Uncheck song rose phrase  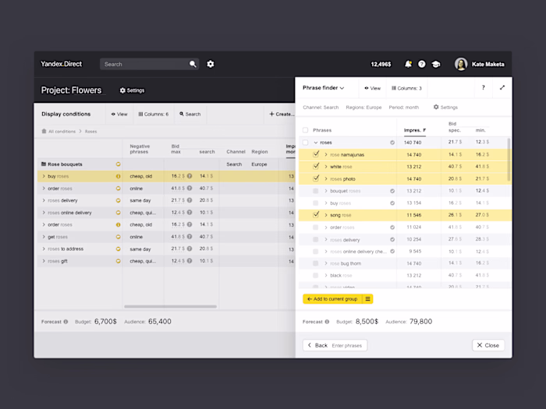[x=316, y=214]
